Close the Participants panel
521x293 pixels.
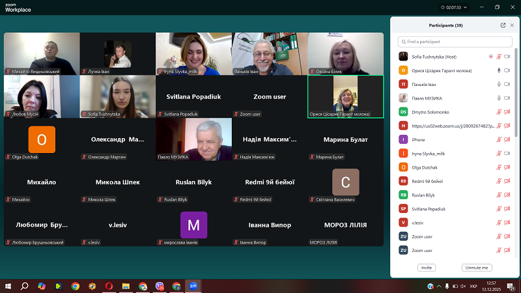coord(512,25)
